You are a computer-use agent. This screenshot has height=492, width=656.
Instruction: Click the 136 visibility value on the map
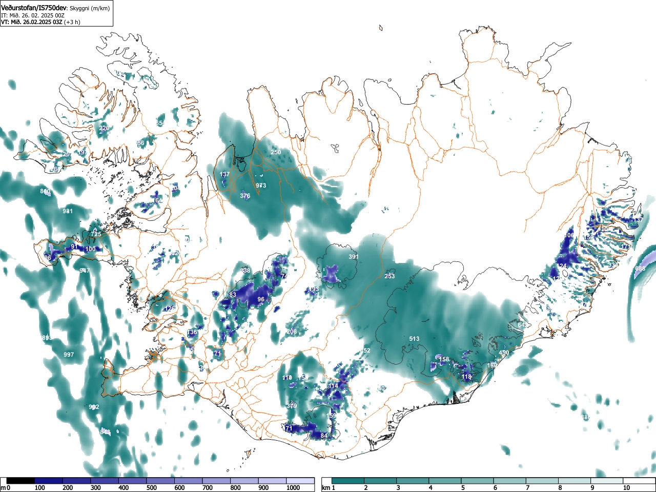click(192, 332)
